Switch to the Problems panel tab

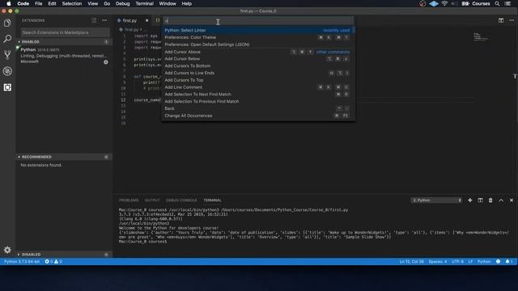tap(129, 200)
